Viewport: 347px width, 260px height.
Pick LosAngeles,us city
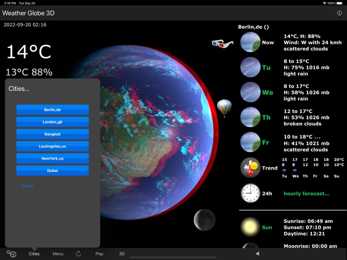click(x=52, y=146)
